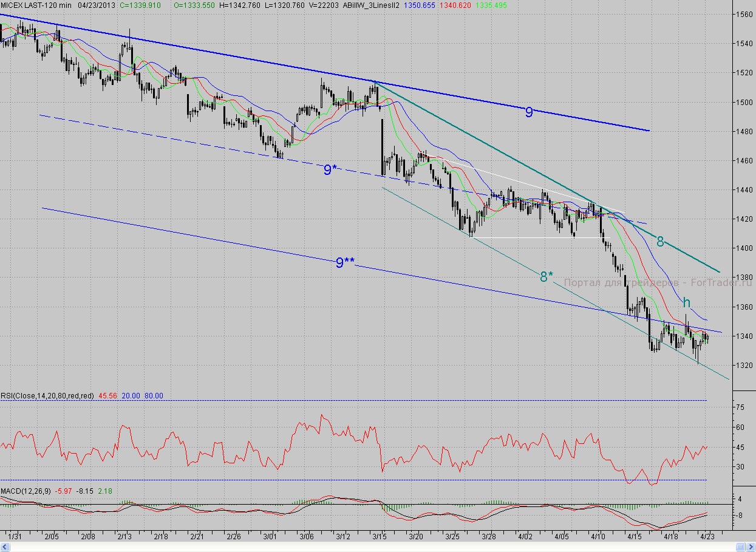Click the 1/31 date on time axis
Viewport: 756px width, 552px height.
(x=15, y=537)
